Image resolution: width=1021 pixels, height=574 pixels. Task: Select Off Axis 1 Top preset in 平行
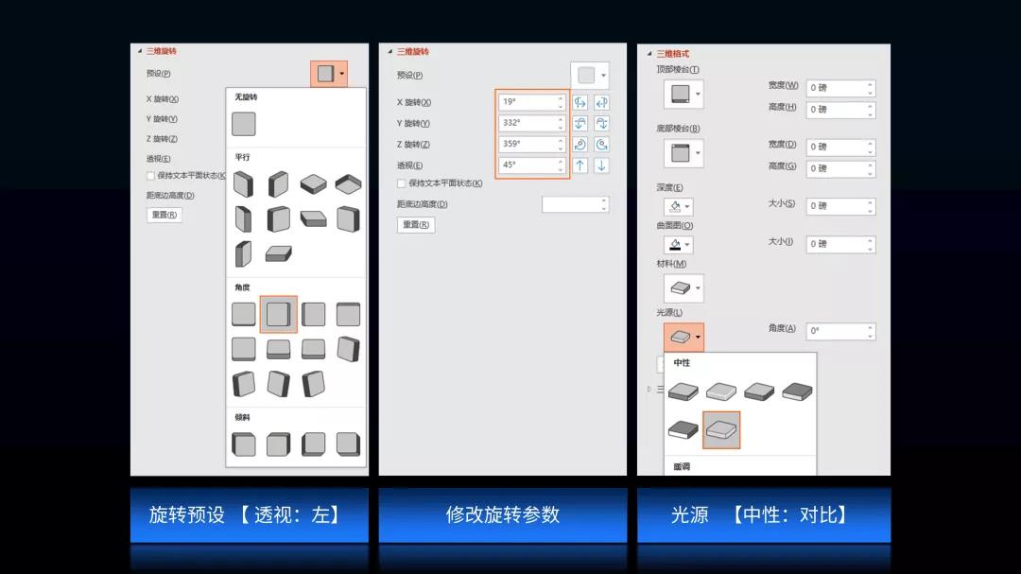point(313,219)
